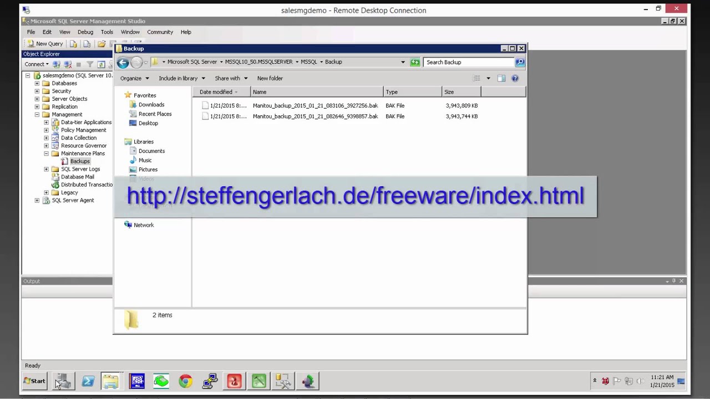This screenshot has height=399, width=710.
Task: Open Downloads in Favorites
Action: [151, 105]
